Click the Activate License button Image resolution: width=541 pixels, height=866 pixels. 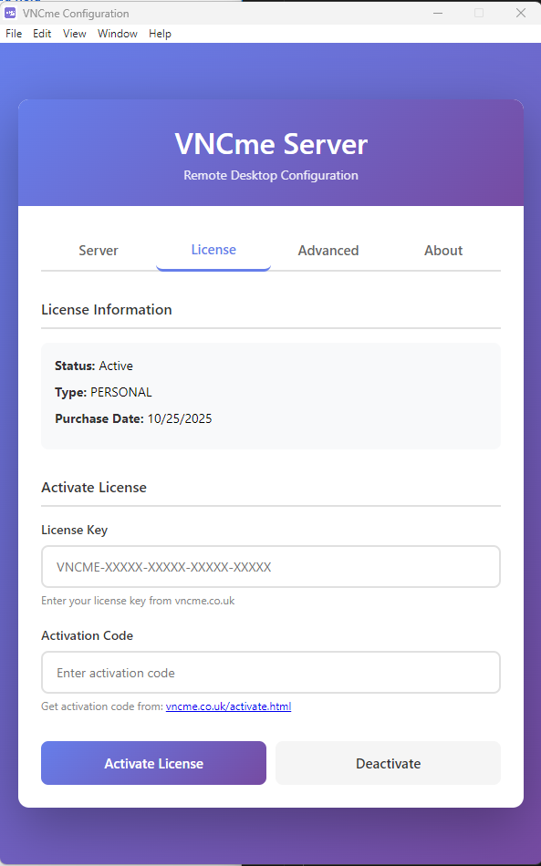(x=152, y=762)
